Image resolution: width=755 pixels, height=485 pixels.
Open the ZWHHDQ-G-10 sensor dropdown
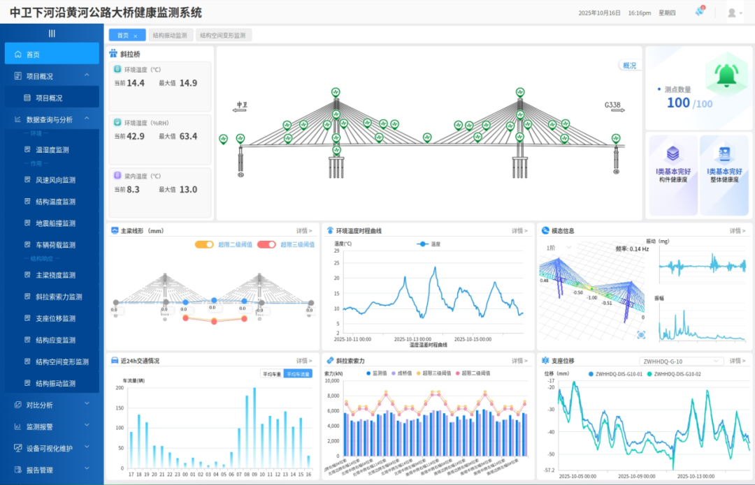click(x=682, y=361)
